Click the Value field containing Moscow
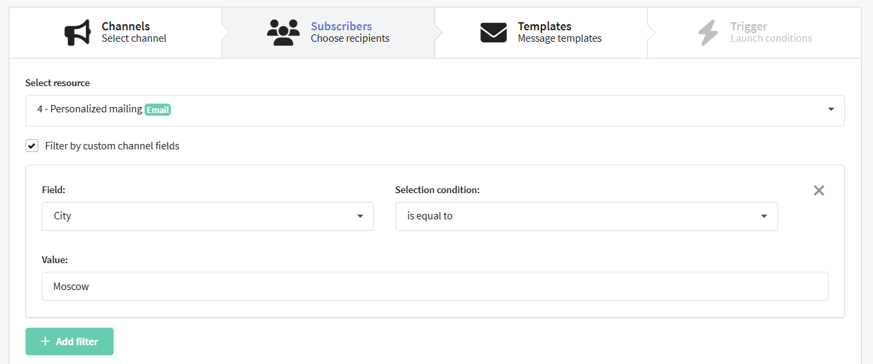Viewport: 873px width, 364px height. (434, 287)
